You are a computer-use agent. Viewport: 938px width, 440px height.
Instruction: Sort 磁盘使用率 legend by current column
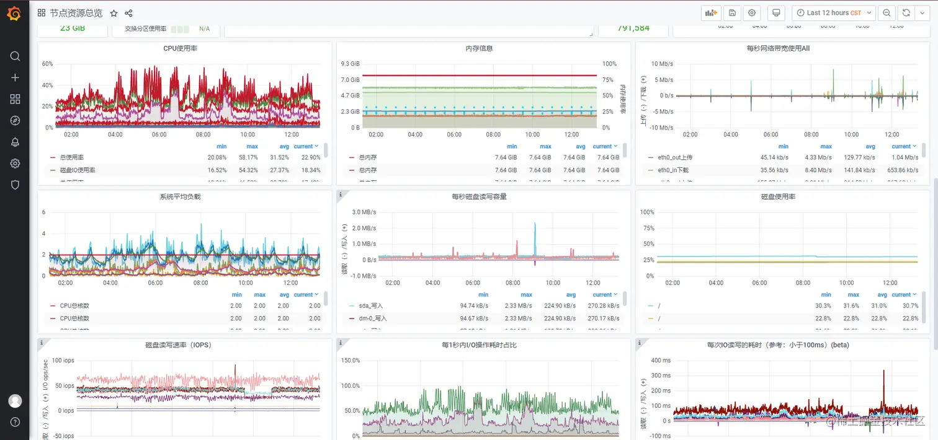[904, 295]
